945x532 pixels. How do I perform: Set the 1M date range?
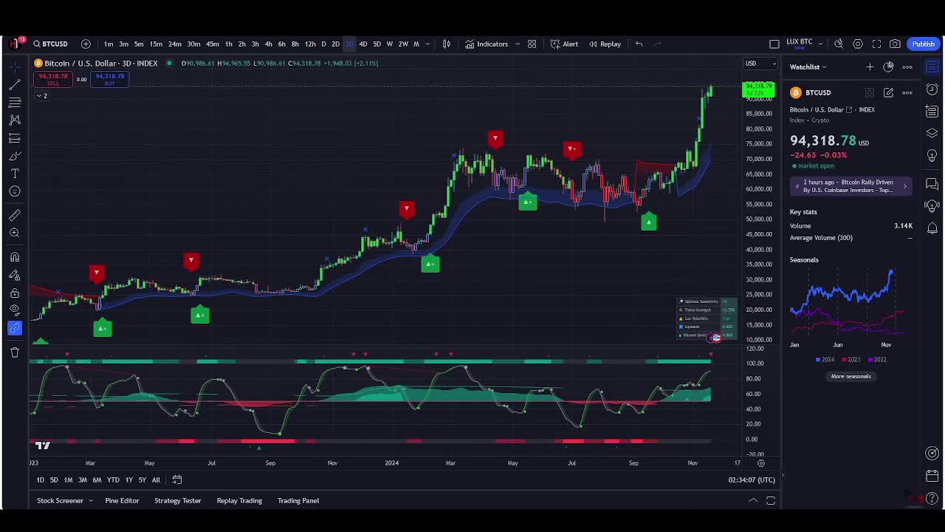[x=68, y=480]
